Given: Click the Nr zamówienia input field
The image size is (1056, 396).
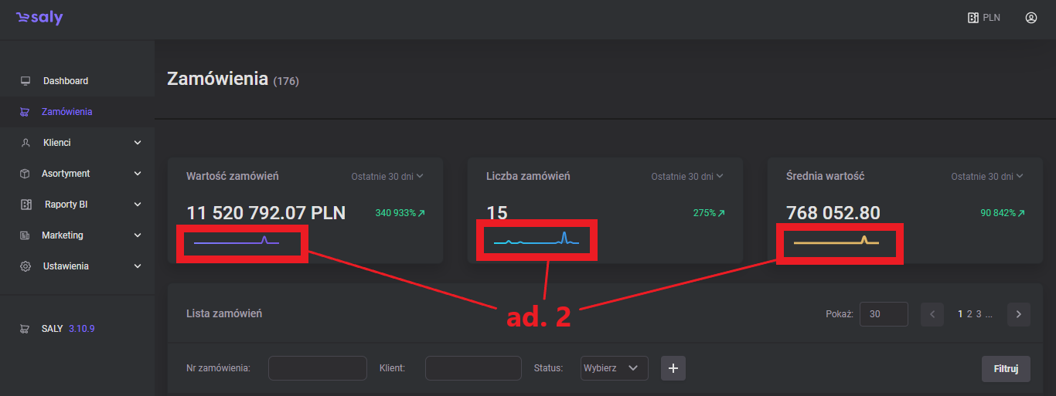Looking at the screenshot, I should pos(317,368).
